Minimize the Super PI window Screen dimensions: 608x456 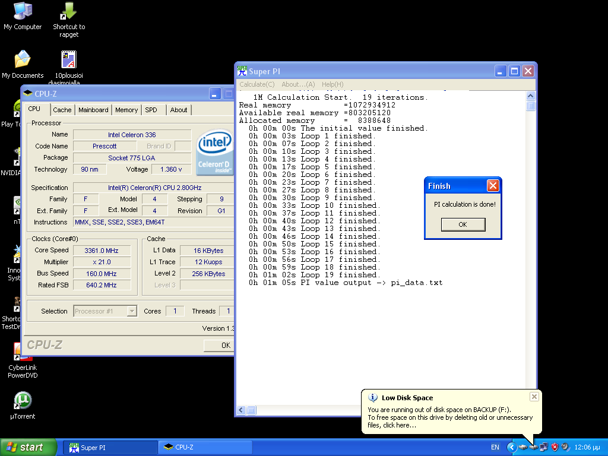pyautogui.click(x=501, y=71)
